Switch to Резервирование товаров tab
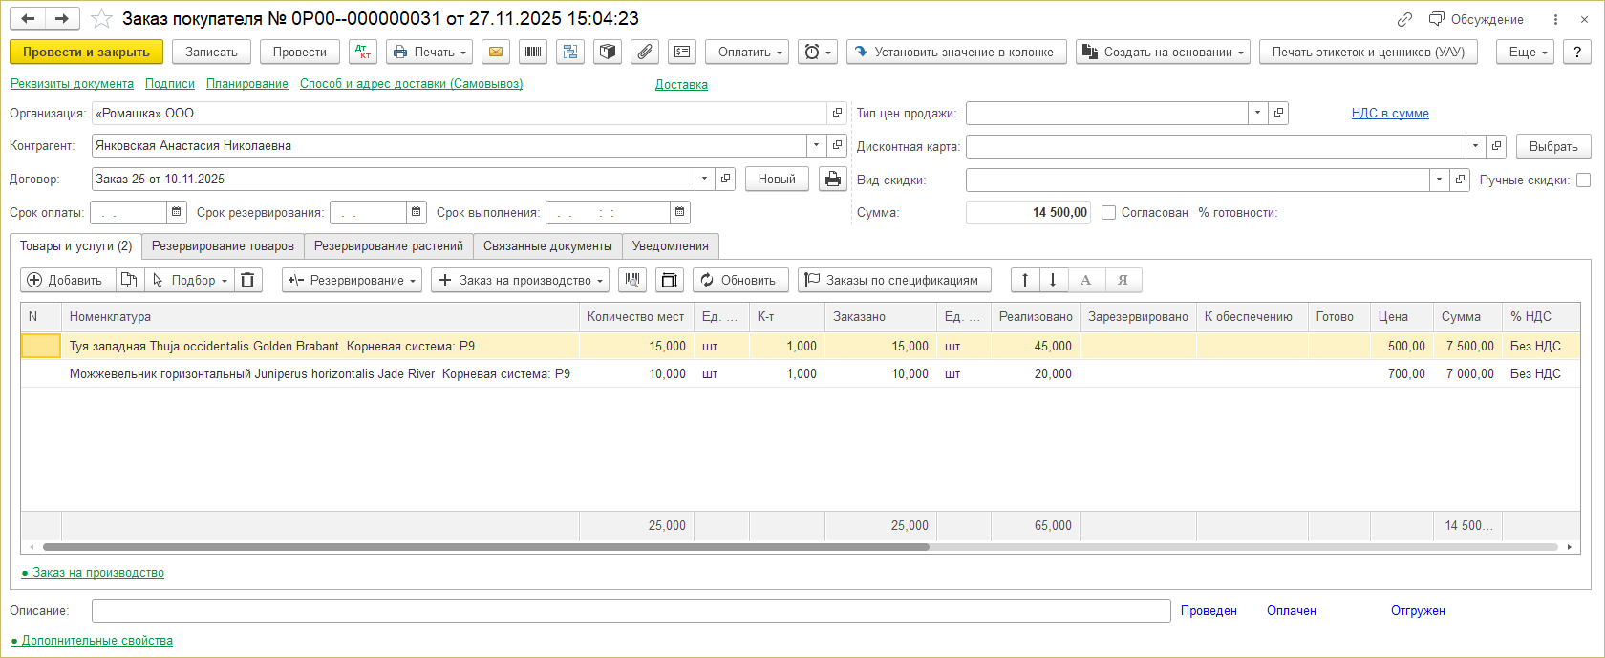Image resolution: width=1605 pixels, height=658 pixels. 223,246
